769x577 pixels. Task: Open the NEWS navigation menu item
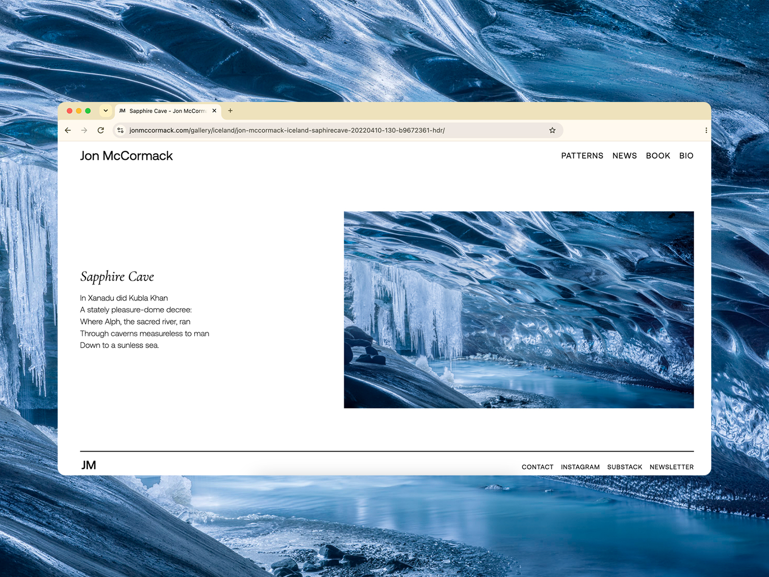pyautogui.click(x=624, y=156)
